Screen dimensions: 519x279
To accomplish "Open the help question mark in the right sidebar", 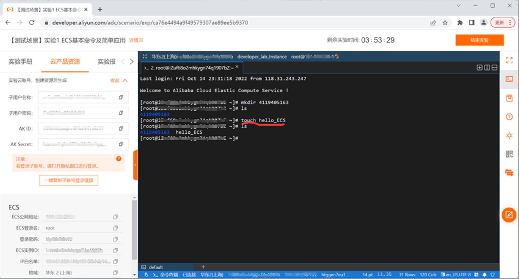I will 509,117.
